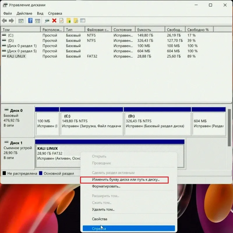The width and height of the screenshot is (233, 233).
Task: Select the (D:) 326,43 ГБ NTFS partition block
Action: coord(157,121)
